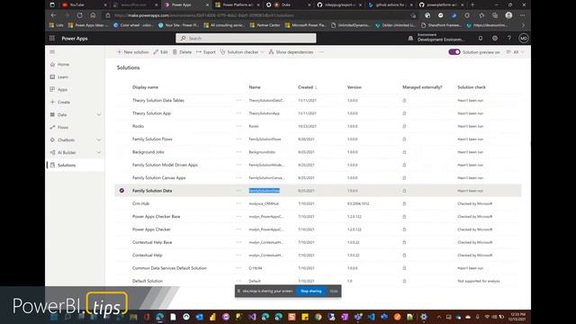Screen dimensions: 576x324
Task: Toggle Solution preview on switch
Action: tap(454, 52)
